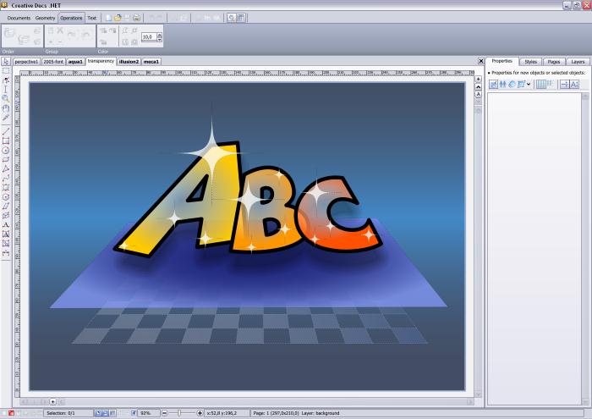Open the 92% zoom level field
The width and height of the screenshot is (592, 419).
(145, 413)
